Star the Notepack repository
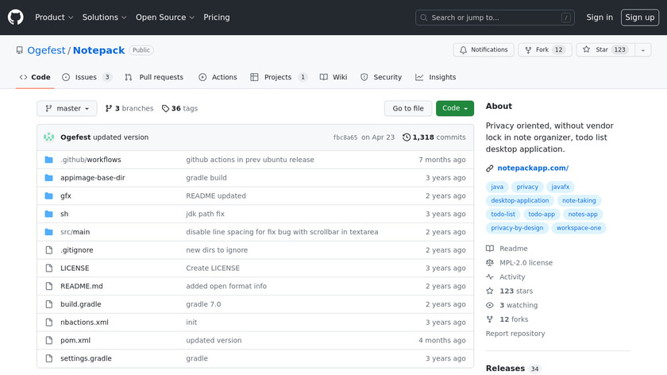 pyautogui.click(x=606, y=50)
